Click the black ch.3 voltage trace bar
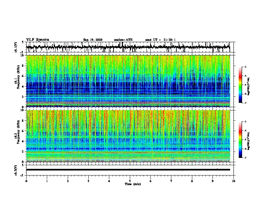This screenshot has width=263, height=203. pos(128,170)
